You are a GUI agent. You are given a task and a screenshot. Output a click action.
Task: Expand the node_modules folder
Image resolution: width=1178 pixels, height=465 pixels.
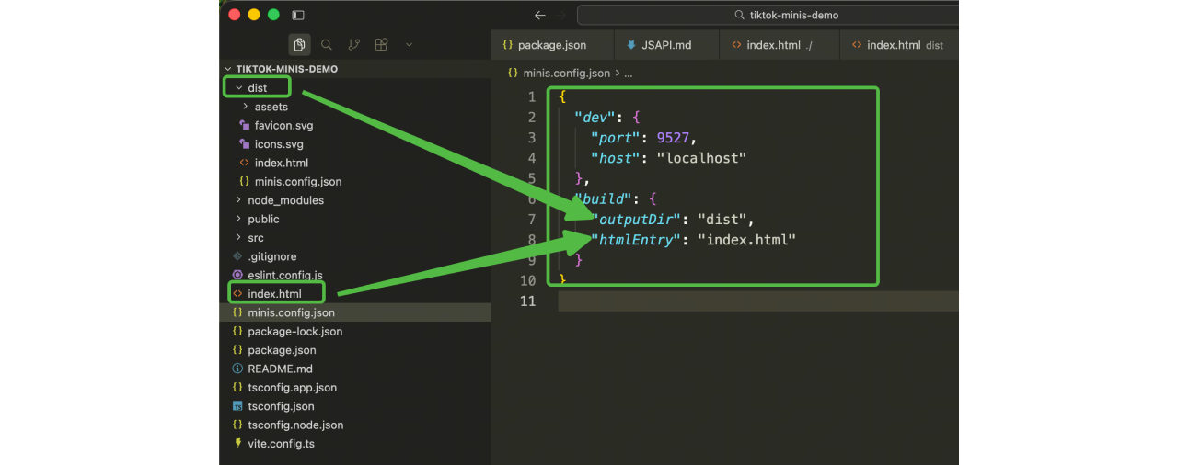point(285,200)
